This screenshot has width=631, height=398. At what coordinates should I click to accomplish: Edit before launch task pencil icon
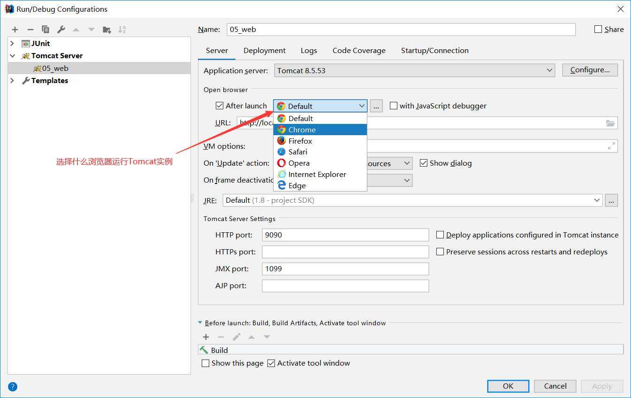[236, 337]
